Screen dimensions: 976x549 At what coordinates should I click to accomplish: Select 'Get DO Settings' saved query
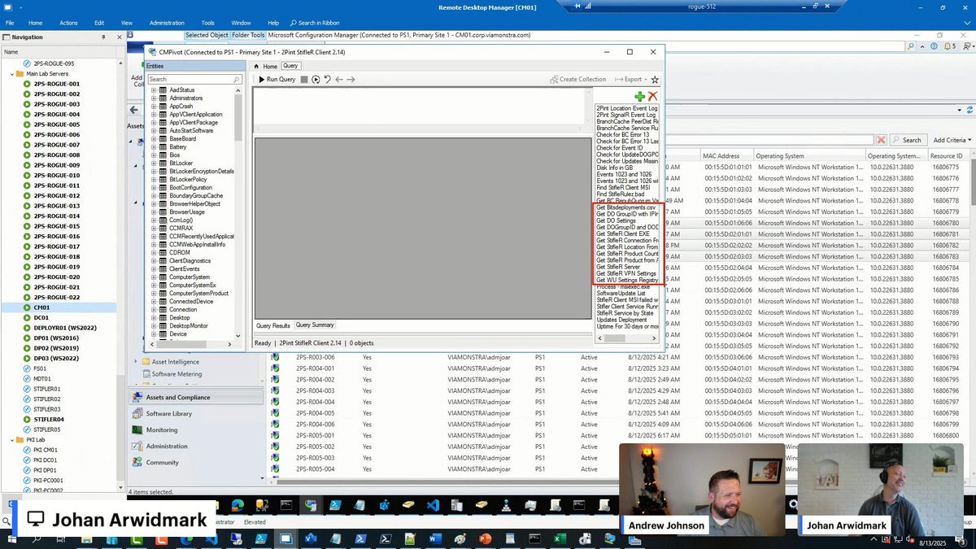click(x=617, y=221)
